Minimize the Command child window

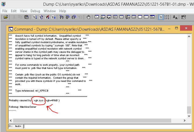(x=169, y=29)
